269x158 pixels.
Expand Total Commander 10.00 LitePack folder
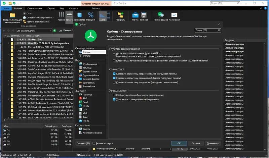point(9,54)
